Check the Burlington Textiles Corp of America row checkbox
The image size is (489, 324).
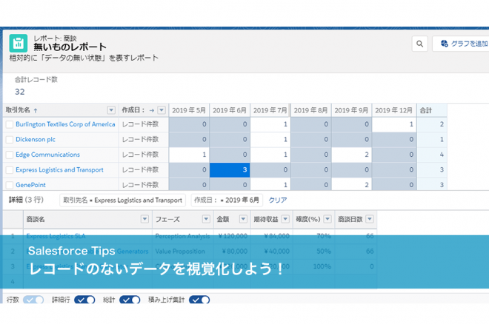(10, 124)
